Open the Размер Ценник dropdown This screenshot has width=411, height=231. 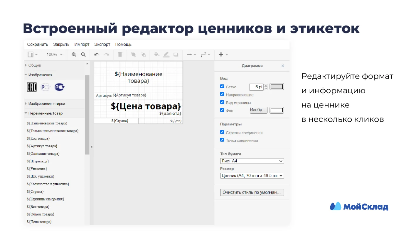pyautogui.click(x=252, y=176)
